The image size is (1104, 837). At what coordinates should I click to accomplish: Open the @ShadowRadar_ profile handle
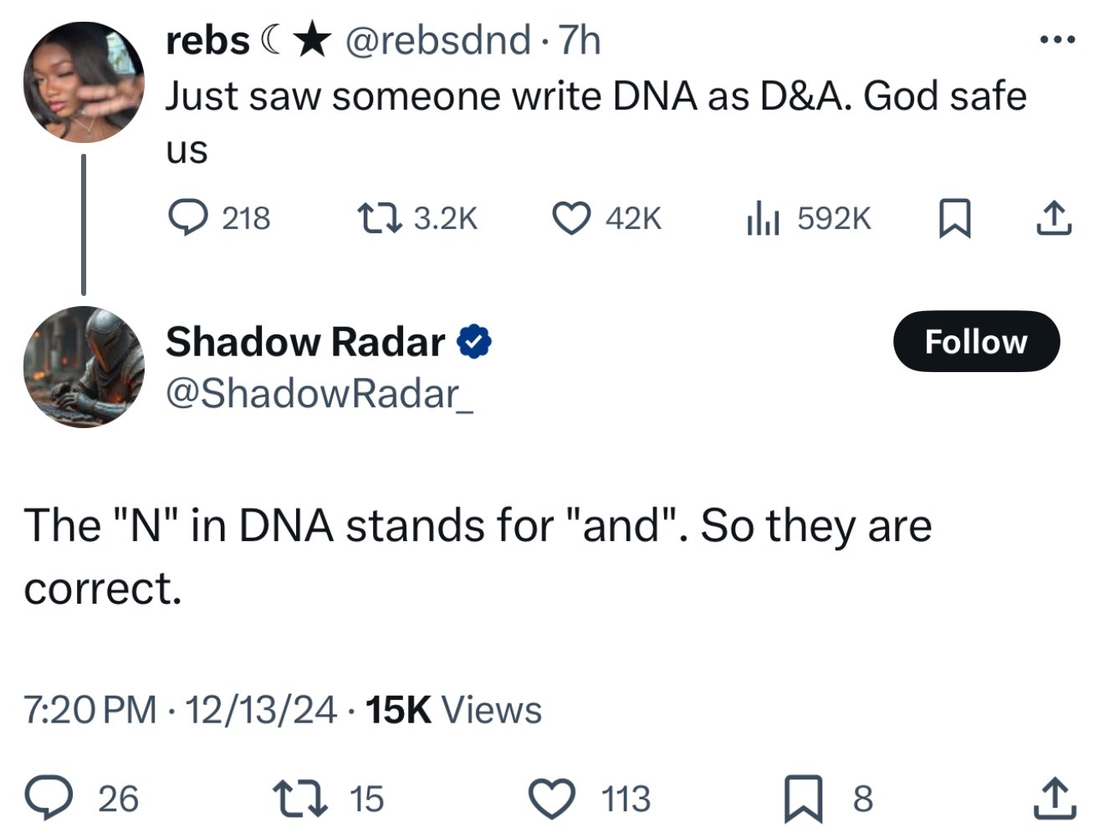[319, 394]
